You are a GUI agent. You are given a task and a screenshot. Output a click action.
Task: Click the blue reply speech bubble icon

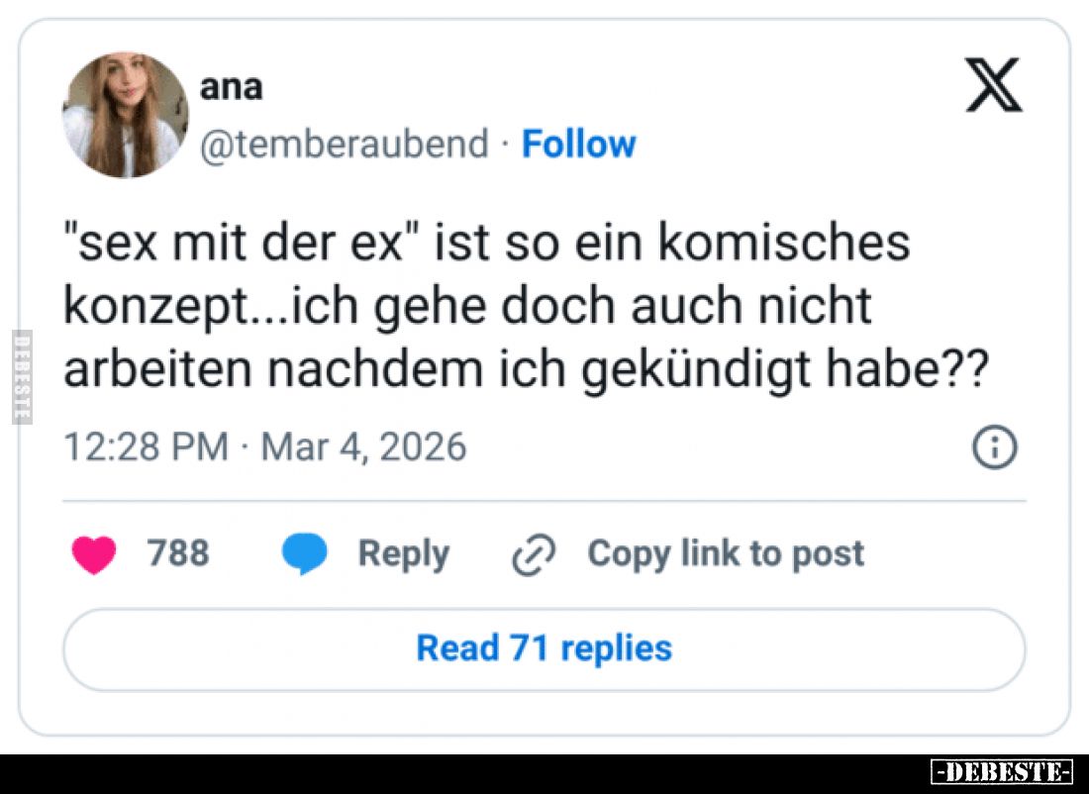[x=304, y=554]
